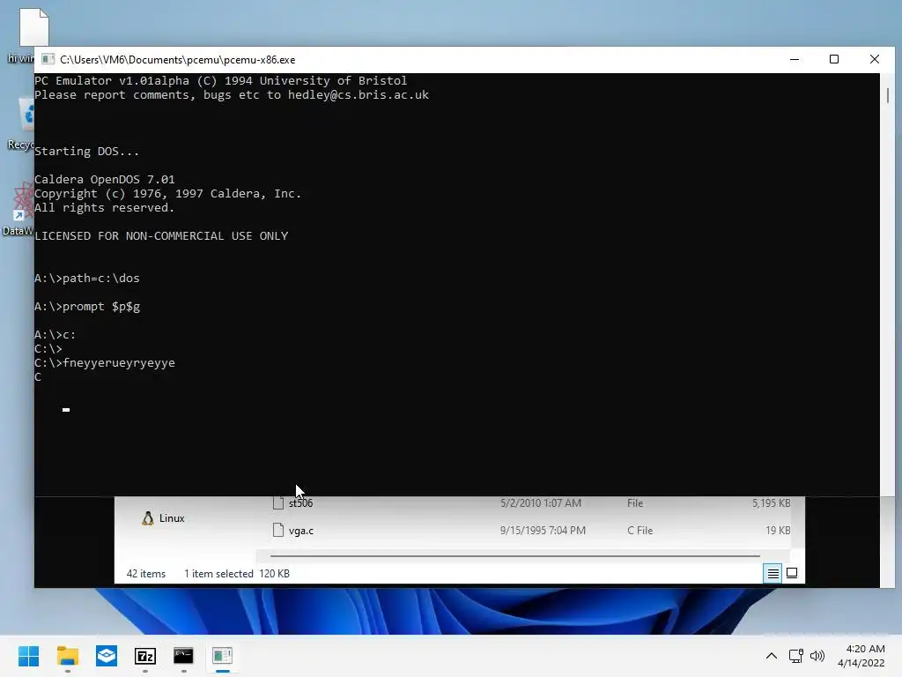Select the pcemu emulator taskbar icon
902x677 pixels.
(x=222, y=656)
